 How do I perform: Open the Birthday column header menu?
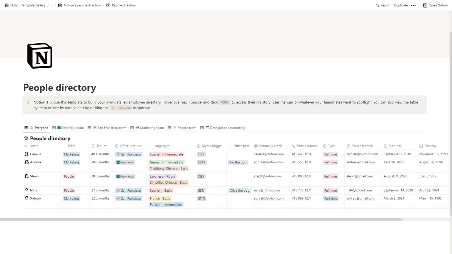click(433, 146)
